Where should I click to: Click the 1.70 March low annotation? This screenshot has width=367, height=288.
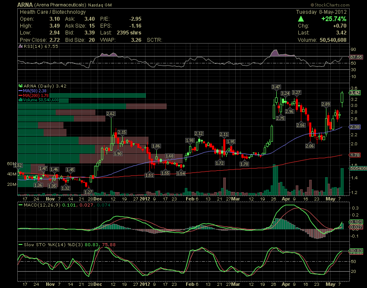pyautogui.click(x=244, y=164)
